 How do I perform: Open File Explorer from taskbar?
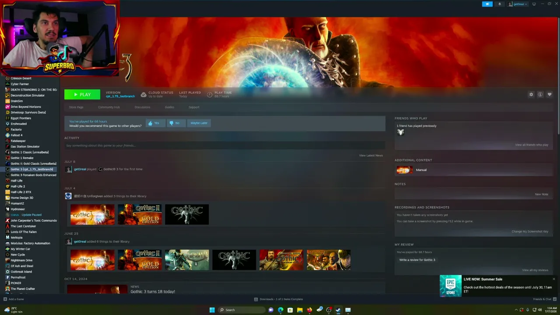tap(300, 310)
